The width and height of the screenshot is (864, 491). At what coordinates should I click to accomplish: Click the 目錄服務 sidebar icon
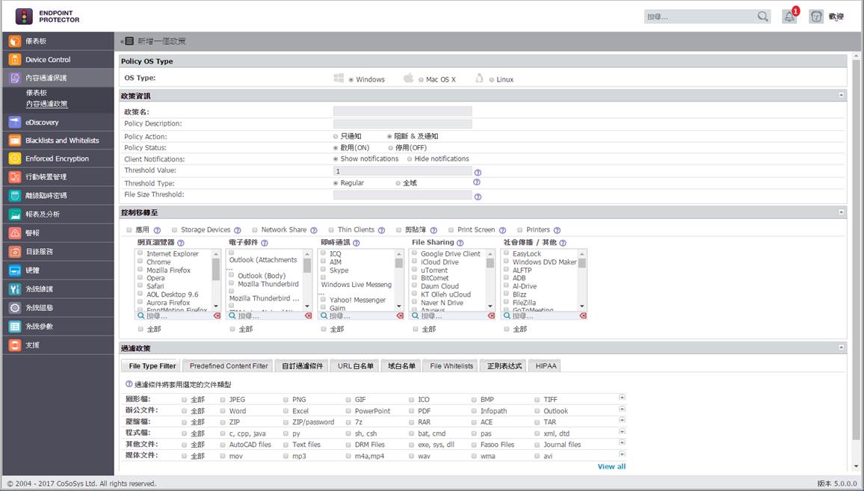15,252
